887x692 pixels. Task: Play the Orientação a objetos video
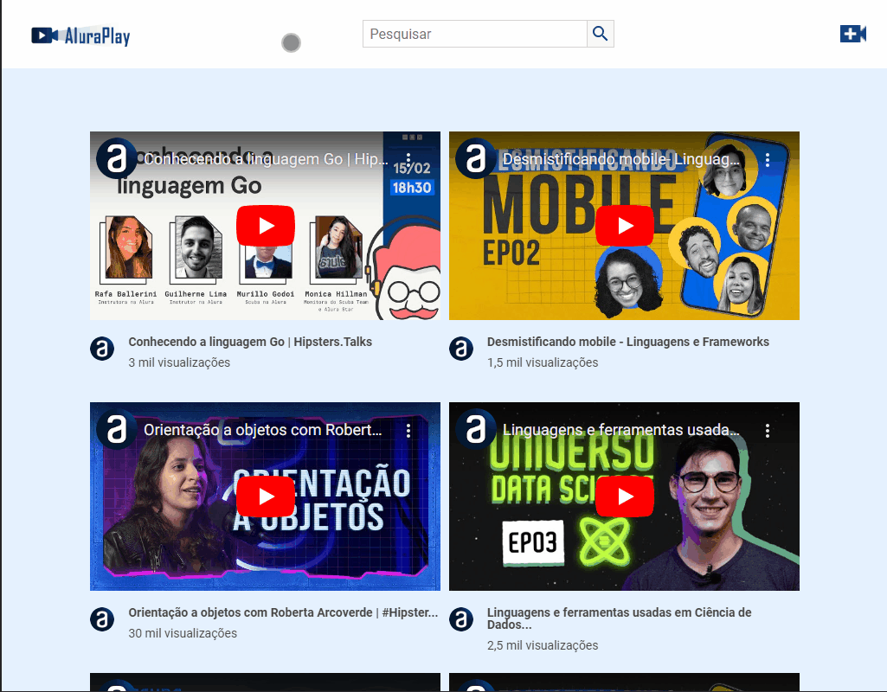[266, 497]
